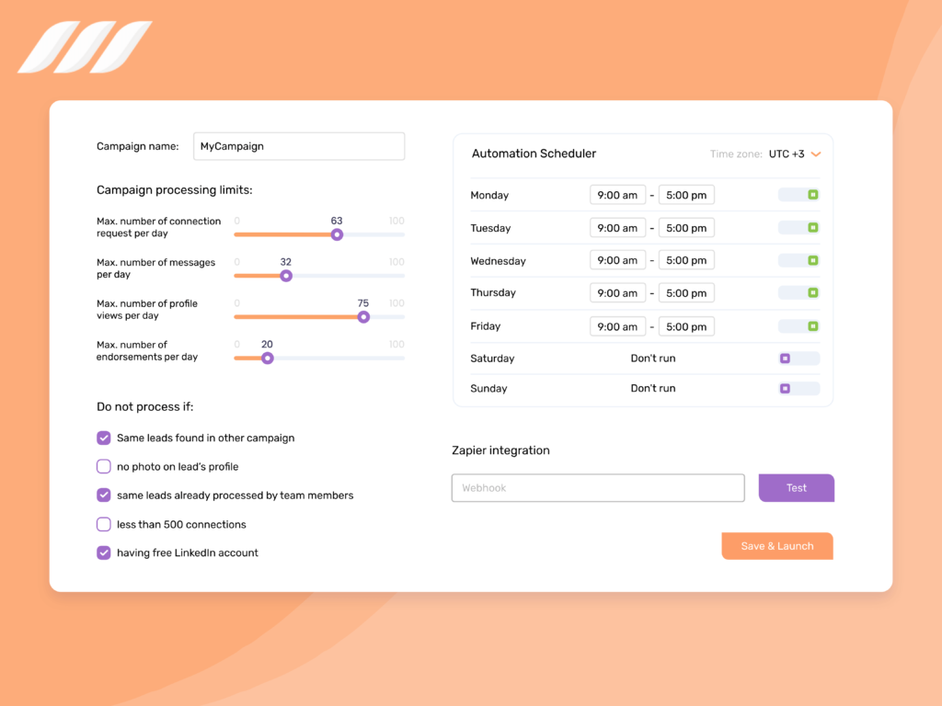Click Sunday's Don't run text
Image resolution: width=942 pixels, height=706 pixels.
click(653, 389)
